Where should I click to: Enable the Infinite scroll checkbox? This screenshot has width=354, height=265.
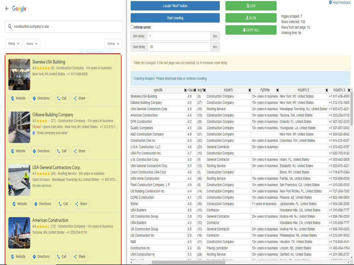[x=132, y=27]
